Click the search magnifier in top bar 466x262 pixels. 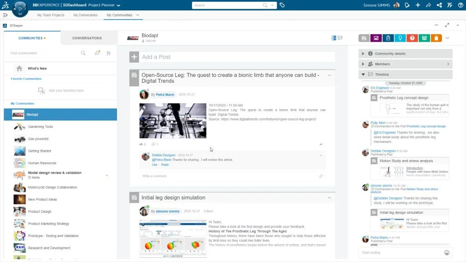click(x=265, y=5)
